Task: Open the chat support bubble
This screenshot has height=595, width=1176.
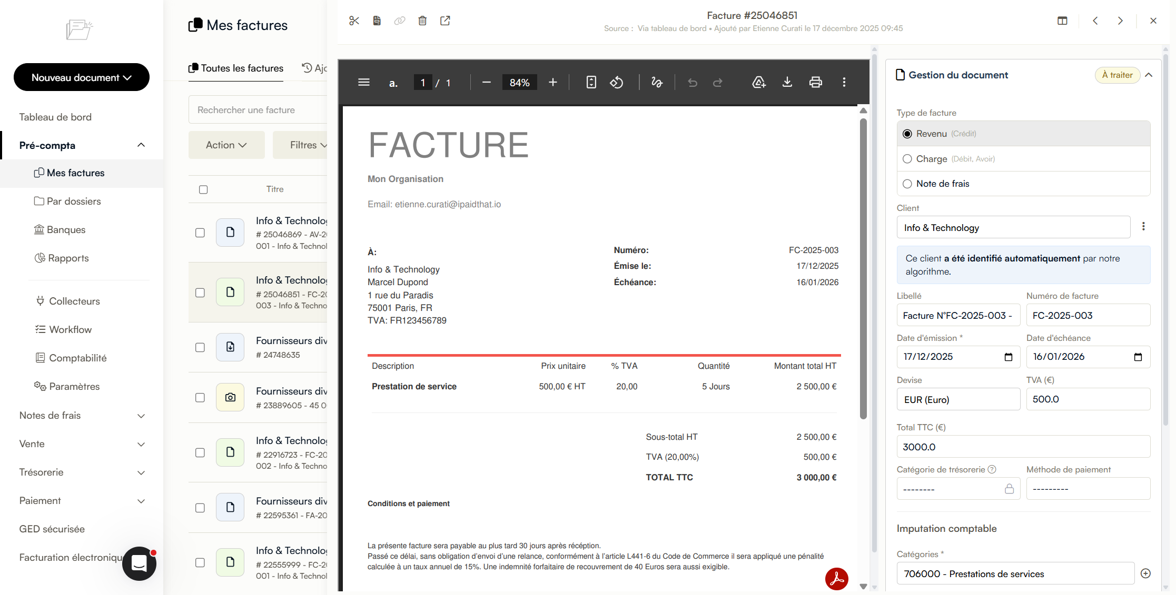Action: tap(139, 563)
